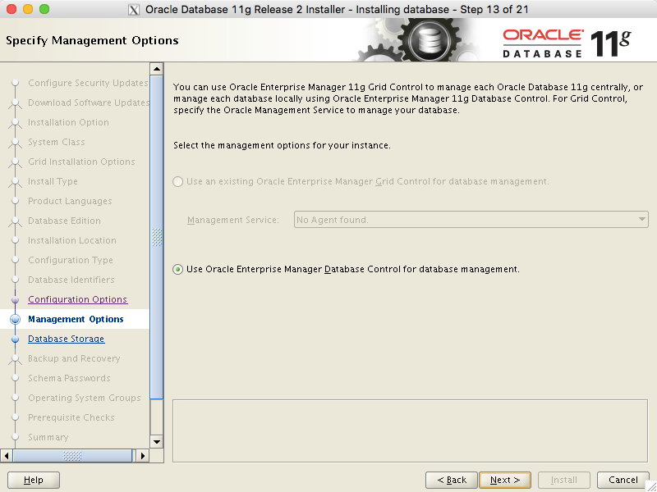This screenshot has height=492, width=657.
Task: Open the installer Help
Action: [33, 480]
